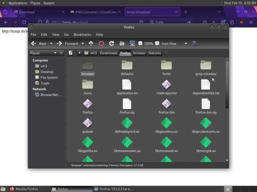Open the Places sidebar dropdown
The image size is (257, 192).
pos(43,53)
